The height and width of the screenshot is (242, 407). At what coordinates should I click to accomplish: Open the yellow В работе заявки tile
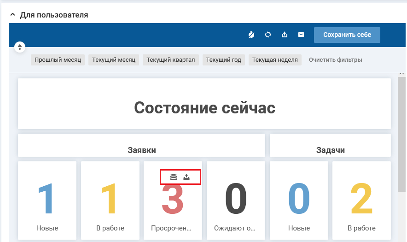click(x=110, y=200)
